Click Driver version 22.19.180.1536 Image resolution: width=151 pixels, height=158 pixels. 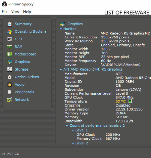[129, 109]
